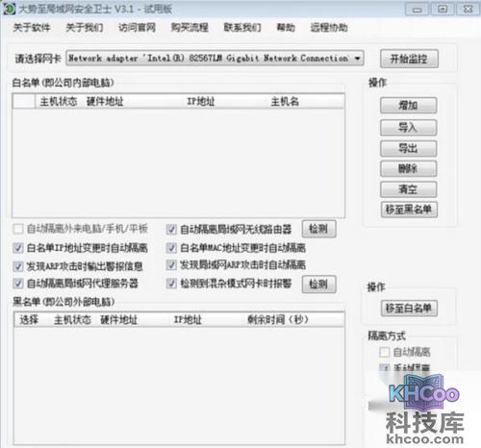
Task: Click the app logo icon in title bar
Action: coord(9,9)
